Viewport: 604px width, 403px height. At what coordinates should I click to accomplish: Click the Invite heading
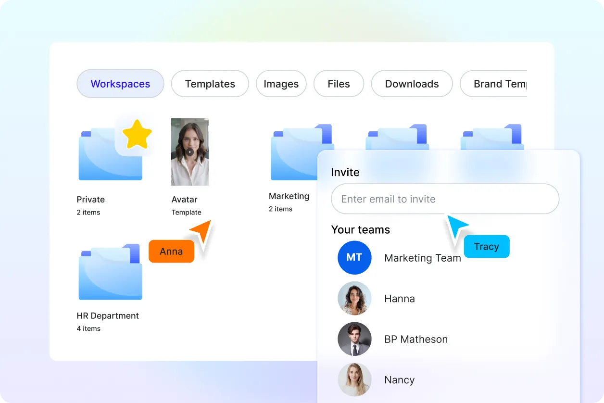pos(345,172)
